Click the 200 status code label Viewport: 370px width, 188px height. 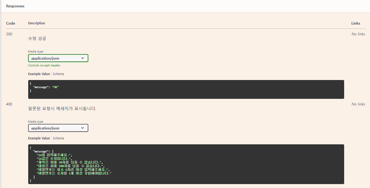click(9, 34)
